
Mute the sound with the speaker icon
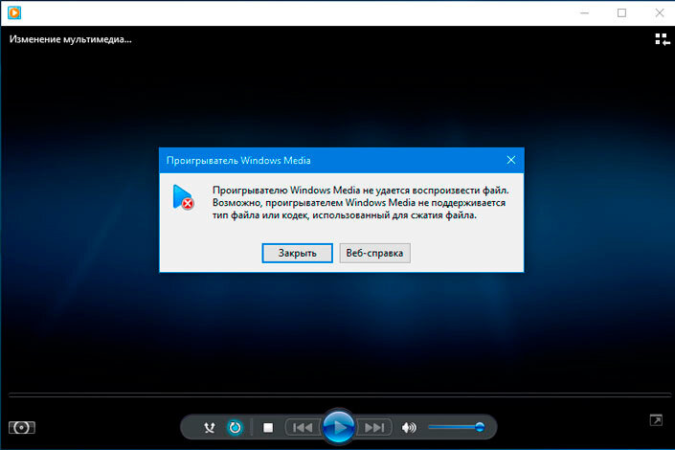pos(409,428)
